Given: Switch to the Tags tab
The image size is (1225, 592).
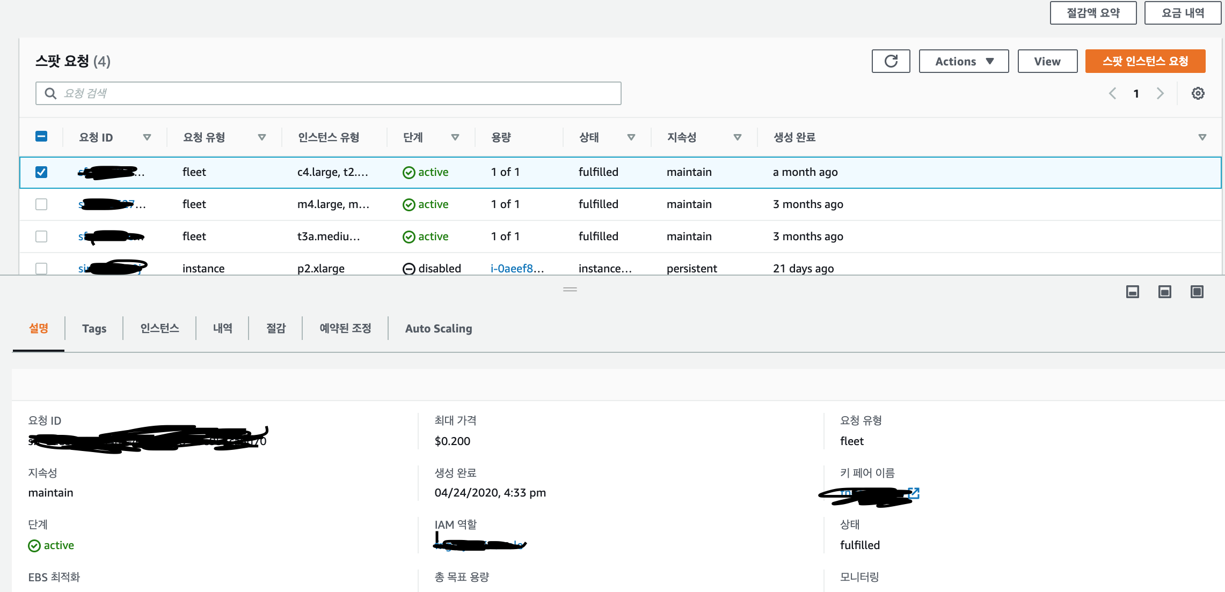Looking at the screenshot, I should [94, 329].
